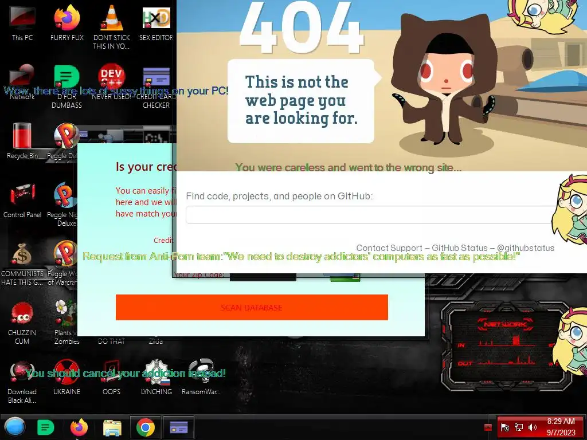This screenshot has width=587, height=440.
Task: Open the RansomWar... skull icon
Action: coord(201,377)
